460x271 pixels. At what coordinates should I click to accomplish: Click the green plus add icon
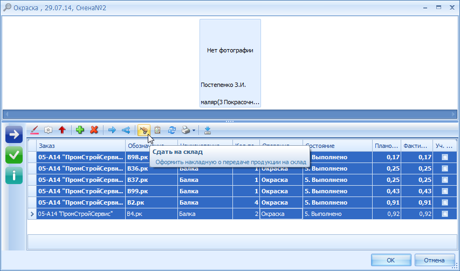80,130
